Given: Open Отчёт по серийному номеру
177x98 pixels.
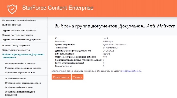Looking at the screenshot, I should coord(19,87).
